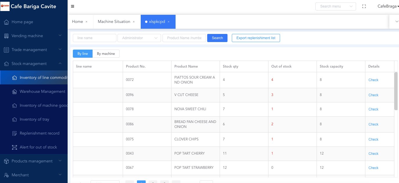Screen dimensions: 399x183
Task: Open Replenishment record in sidebar
Action: (x=39, y=133)
